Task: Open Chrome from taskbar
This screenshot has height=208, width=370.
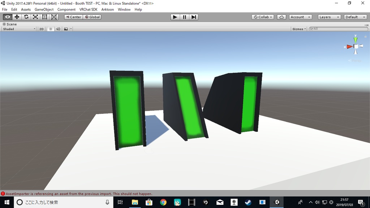Action: (163, 202)
